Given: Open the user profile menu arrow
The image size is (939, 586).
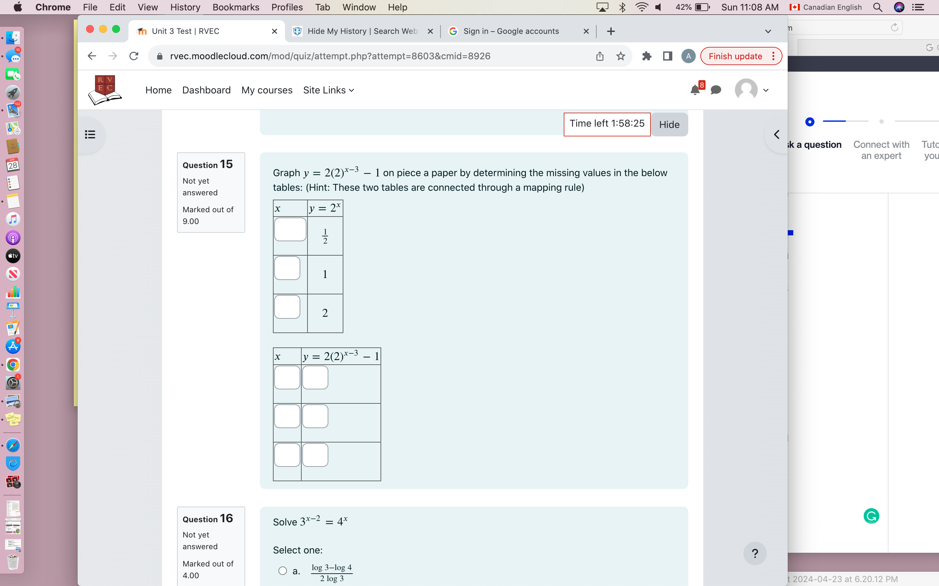Looking at the screenshot, I should coord(766,90).
